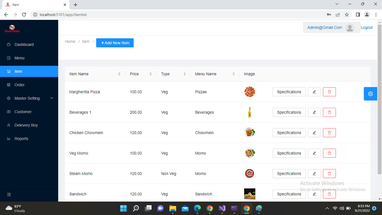Open the Dashboard page

[x=29, y=44]
